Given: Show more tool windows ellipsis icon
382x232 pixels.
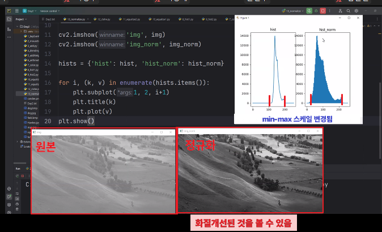Looking at the screenshot, I should click(x=9, y=37).
